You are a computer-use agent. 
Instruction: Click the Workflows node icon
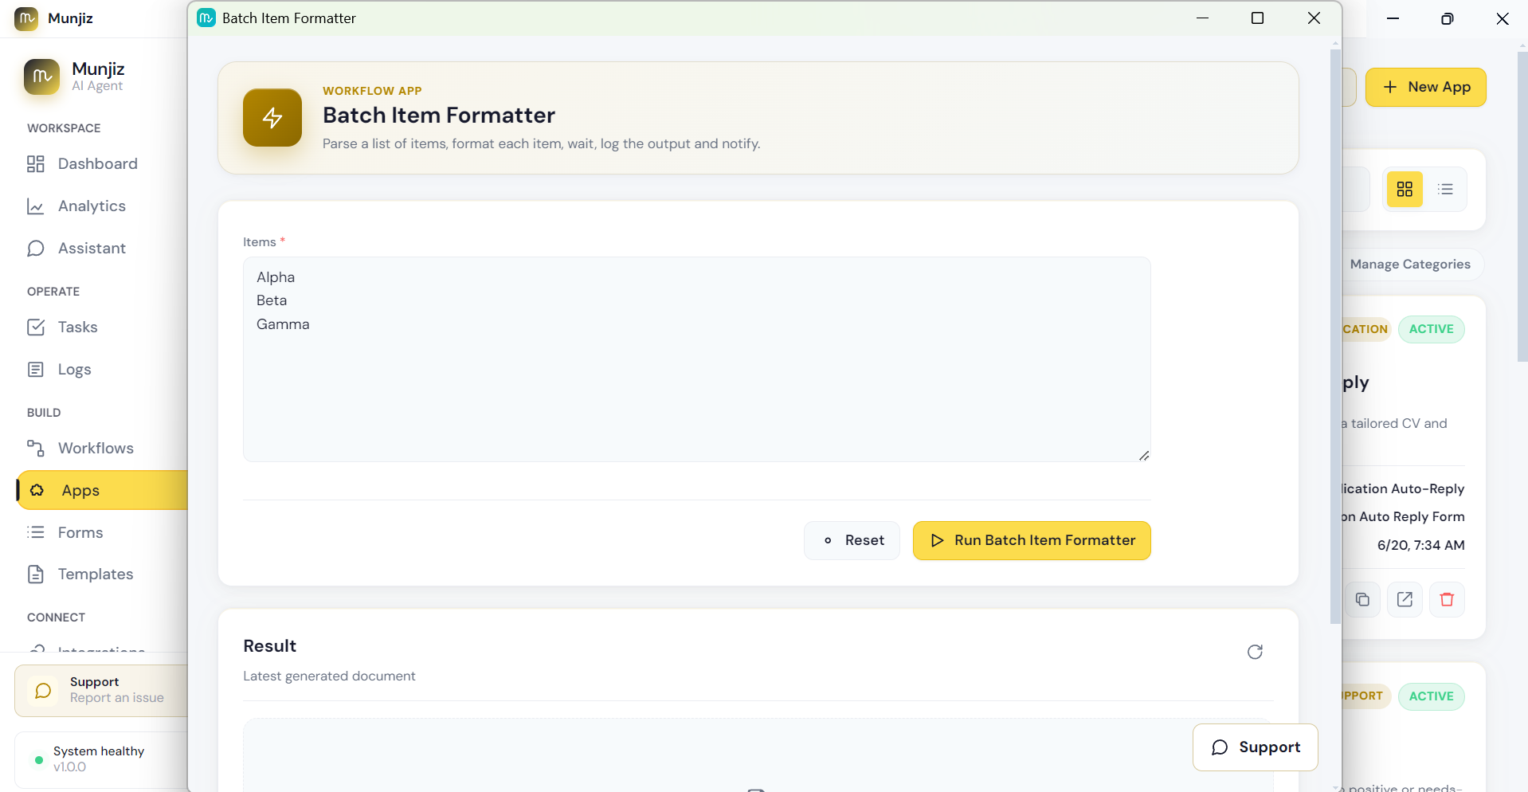(36, 448)
